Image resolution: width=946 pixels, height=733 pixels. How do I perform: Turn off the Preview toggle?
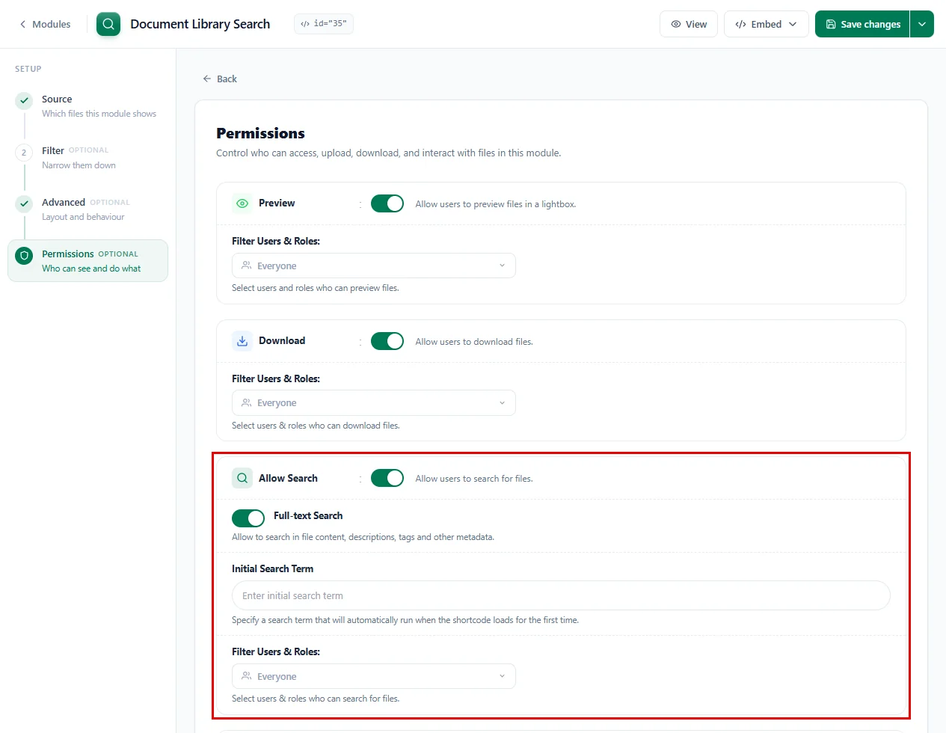point(387,203)
